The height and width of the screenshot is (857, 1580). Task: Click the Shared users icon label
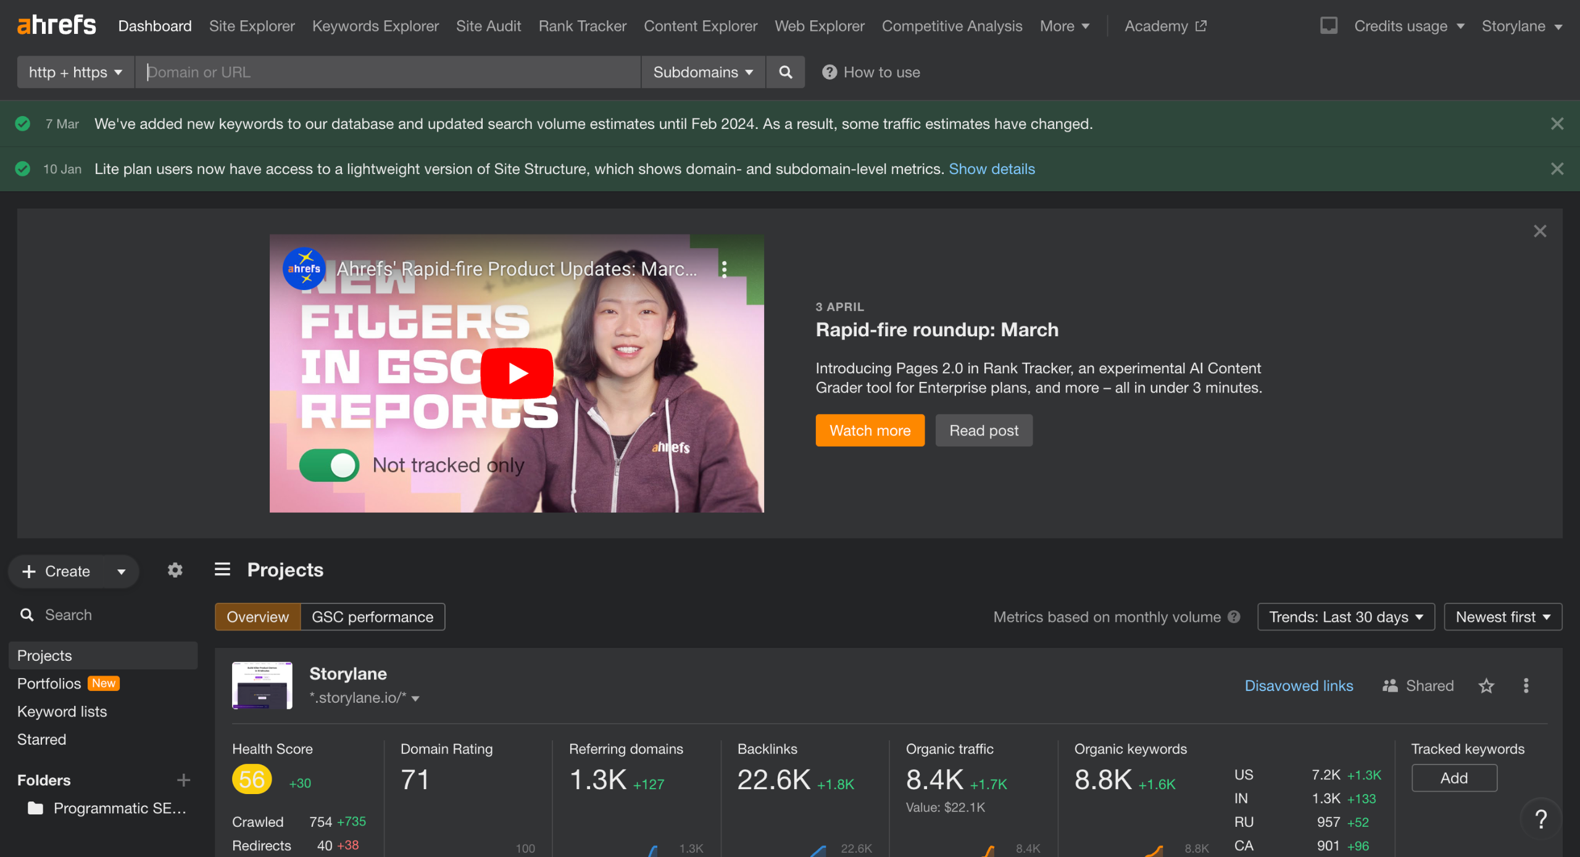pos(1418,685)
